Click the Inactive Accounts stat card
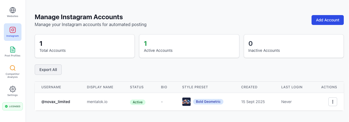The width and height of the screenshot is (349, 122). 294,46
